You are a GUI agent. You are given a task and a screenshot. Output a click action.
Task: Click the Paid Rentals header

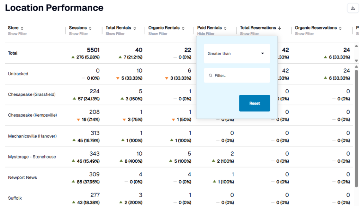point(209,28)
